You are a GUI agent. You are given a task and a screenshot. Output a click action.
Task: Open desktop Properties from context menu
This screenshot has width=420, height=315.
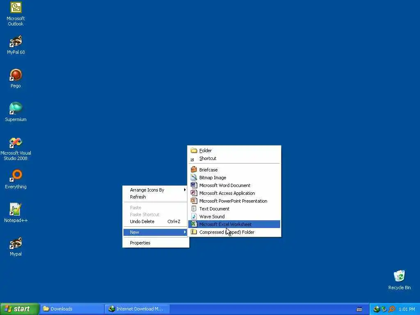click(155, 243)
